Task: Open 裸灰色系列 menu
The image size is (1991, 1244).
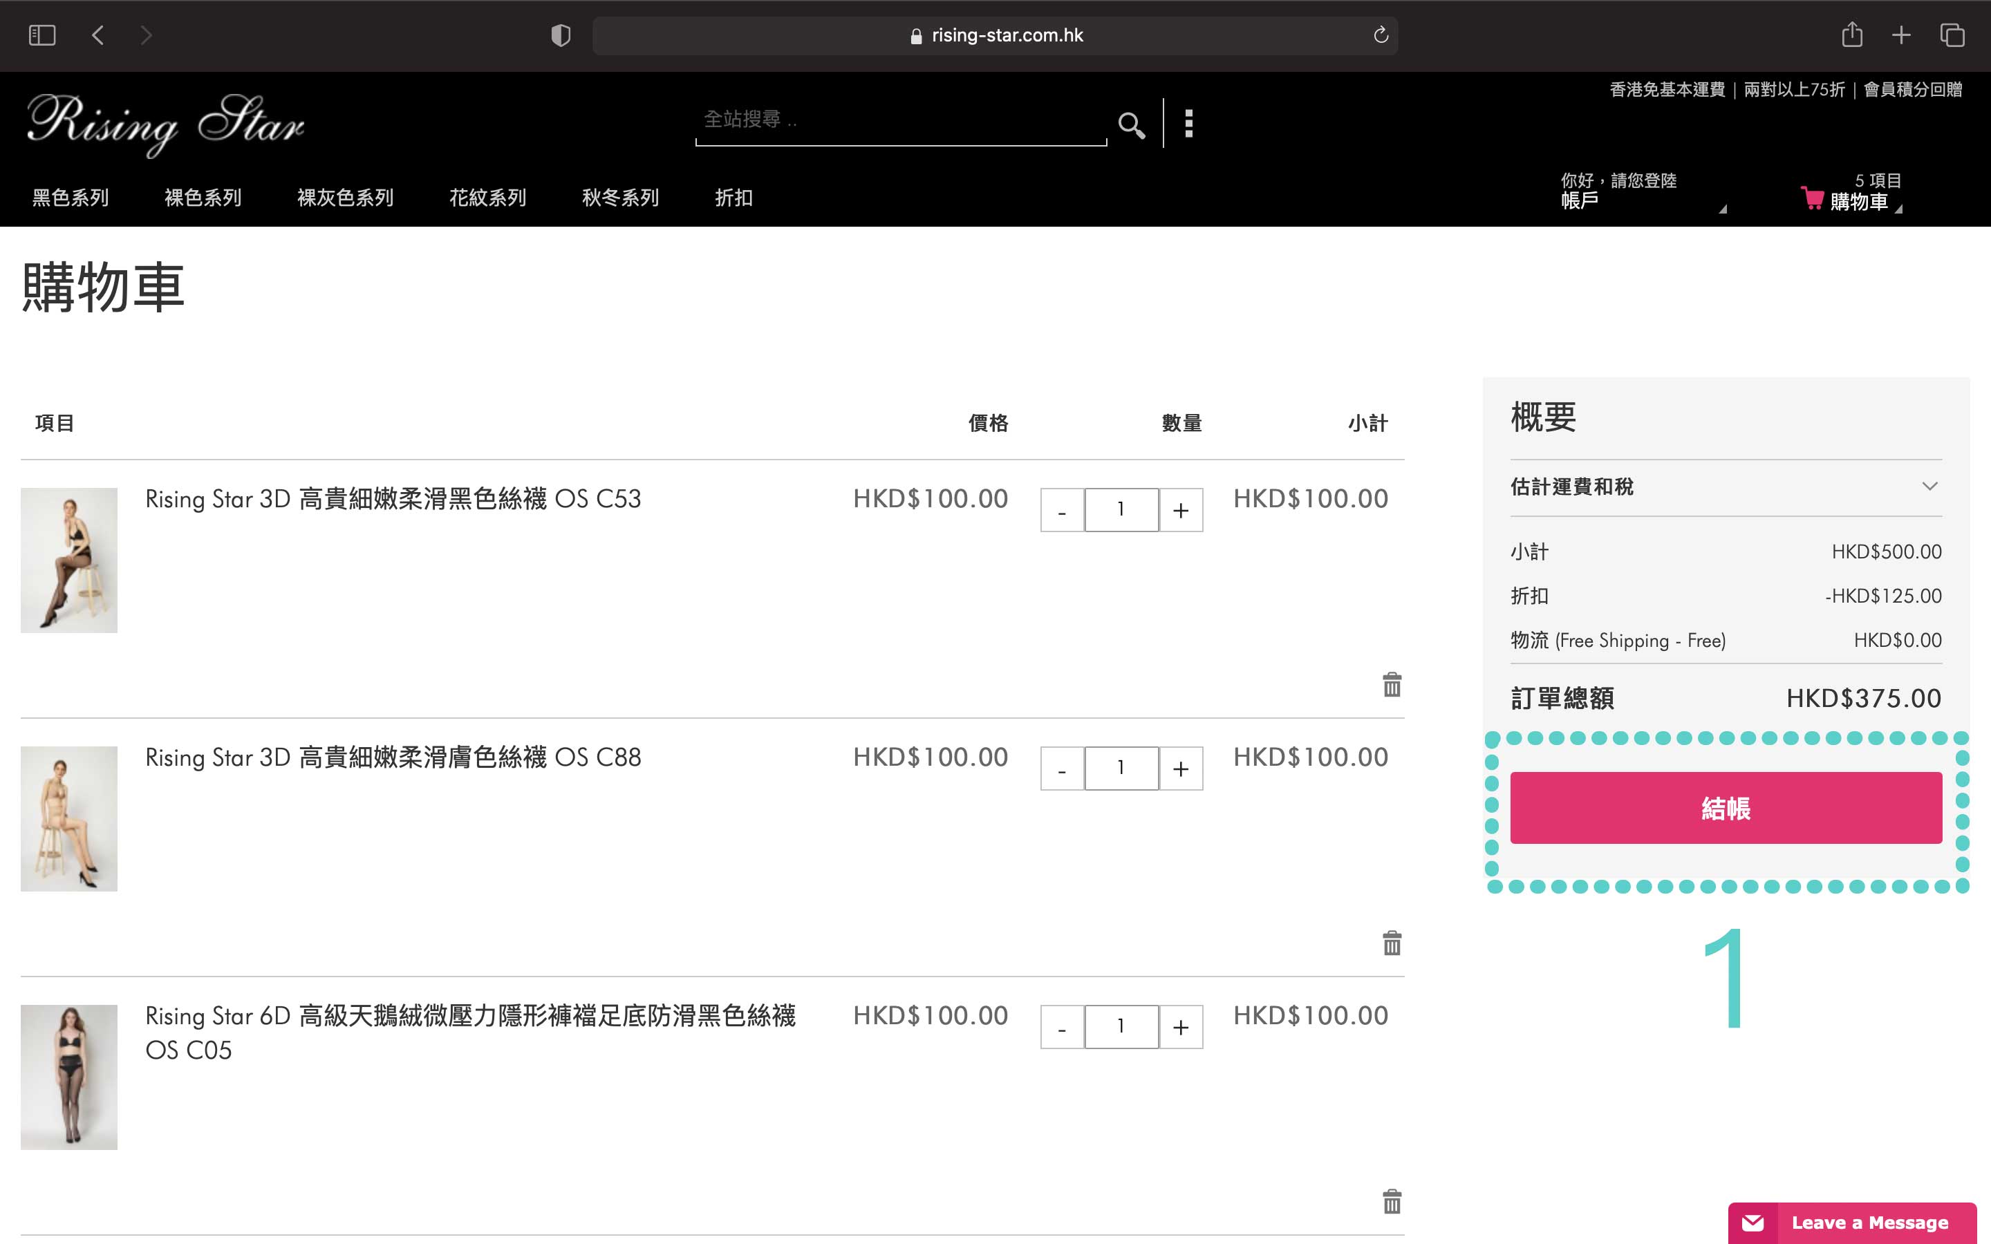Action: (346, 198)
